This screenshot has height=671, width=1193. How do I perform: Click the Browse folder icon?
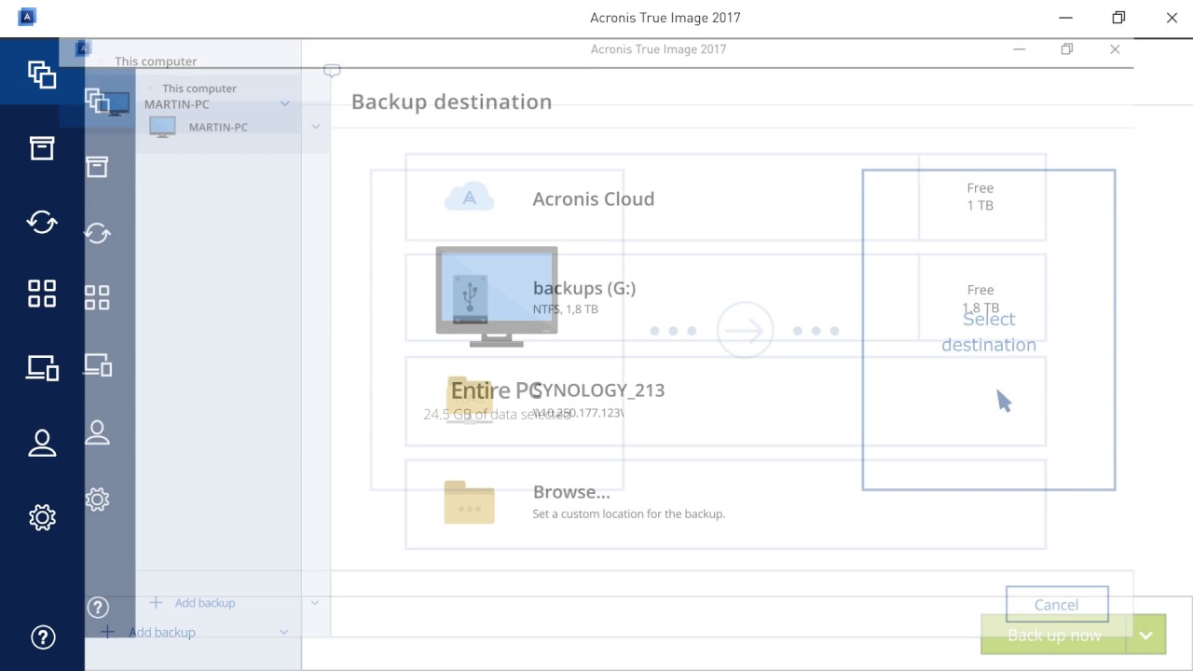pyautogui.click(x=470, y=501)
